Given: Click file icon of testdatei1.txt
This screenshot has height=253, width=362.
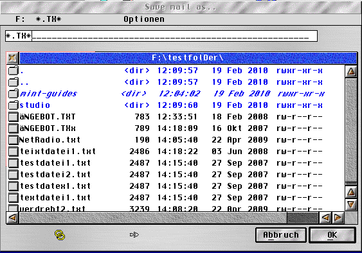Looking at the screenshot, I should click(x=13, y=163).
